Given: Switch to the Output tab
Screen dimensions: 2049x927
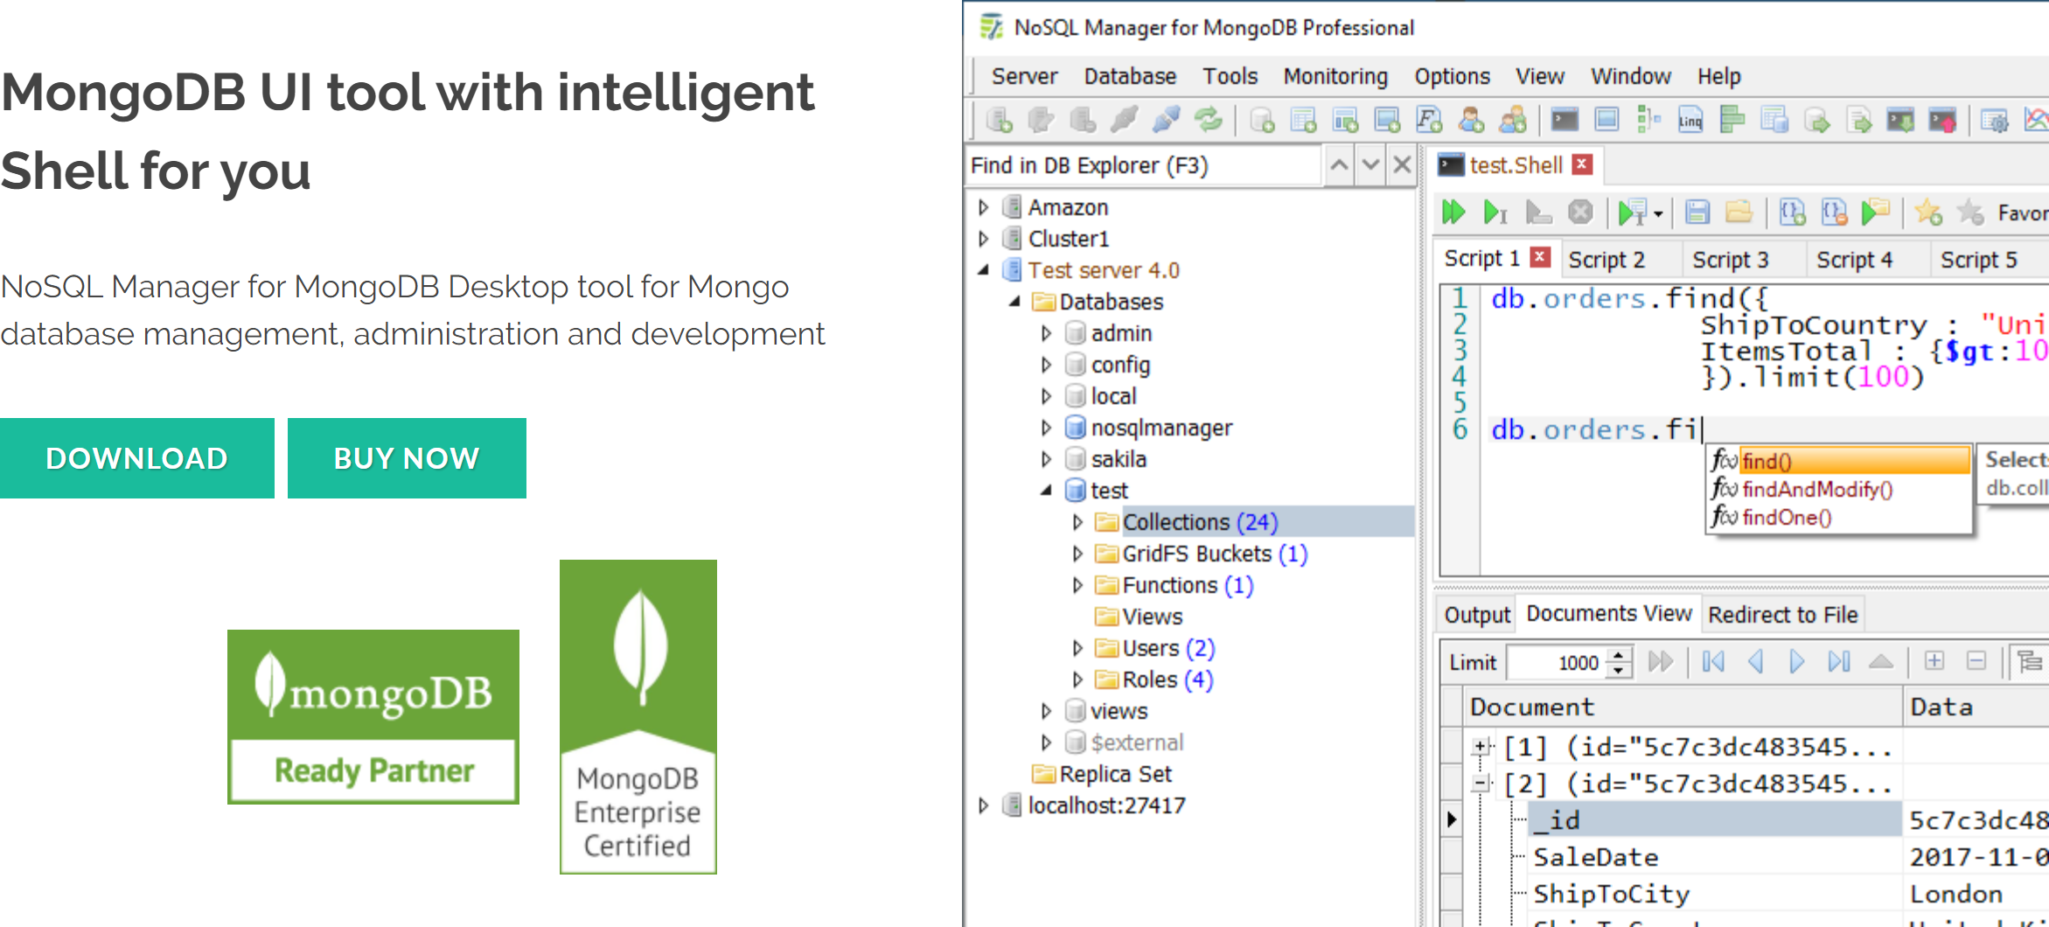Looking at the screenshot, I should pos(1476,615).
